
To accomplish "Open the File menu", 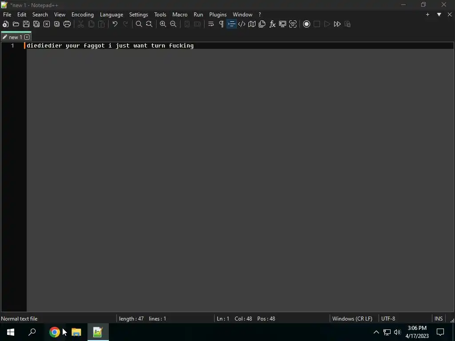I will click(x=7, y=15).
